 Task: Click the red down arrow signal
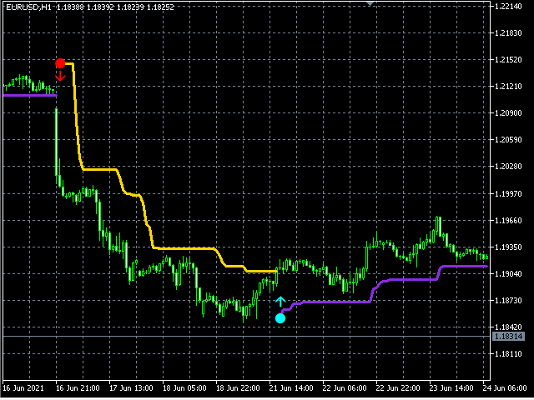click(x=60, y=76)
